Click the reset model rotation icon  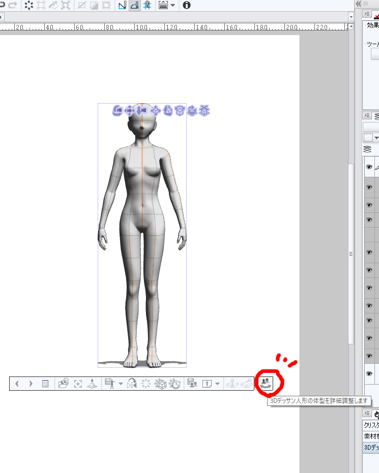(x=175, y=384)
